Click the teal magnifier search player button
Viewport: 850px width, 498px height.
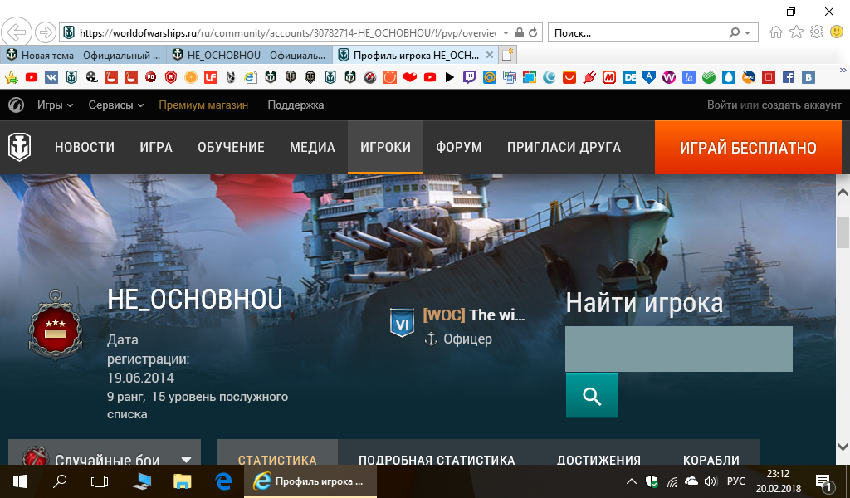point(592,396)
